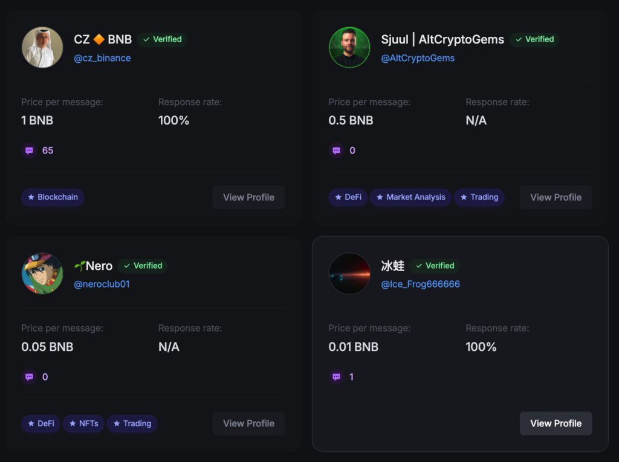Select the DeFi tag on Nero's card
Viewport: 619px width, 462px height.
[x=41, y=423]
